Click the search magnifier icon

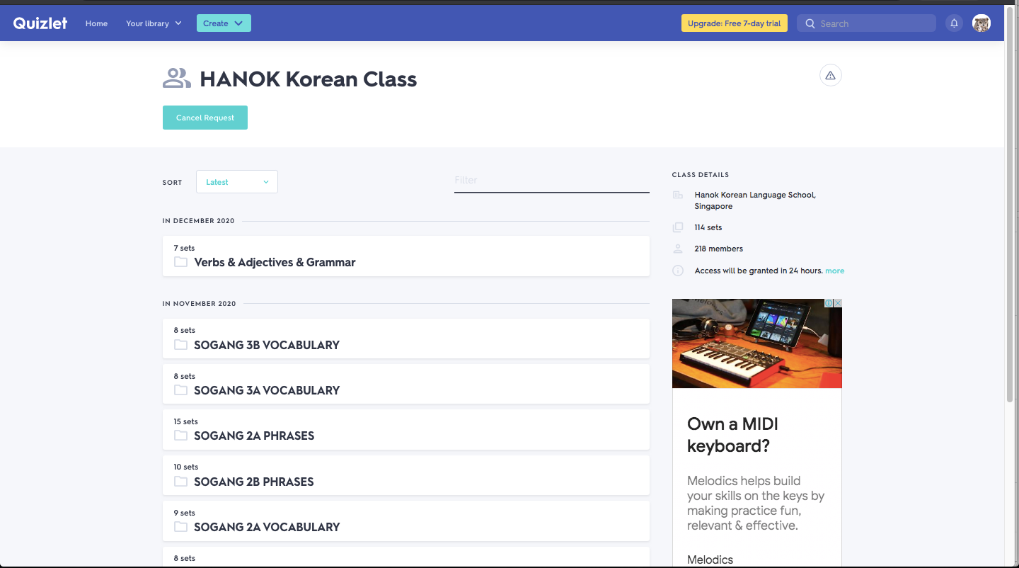[810, 23]
